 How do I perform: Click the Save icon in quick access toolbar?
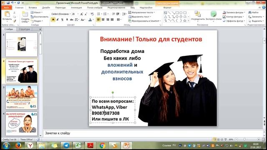pyautogui.click(x=8, y=3)
